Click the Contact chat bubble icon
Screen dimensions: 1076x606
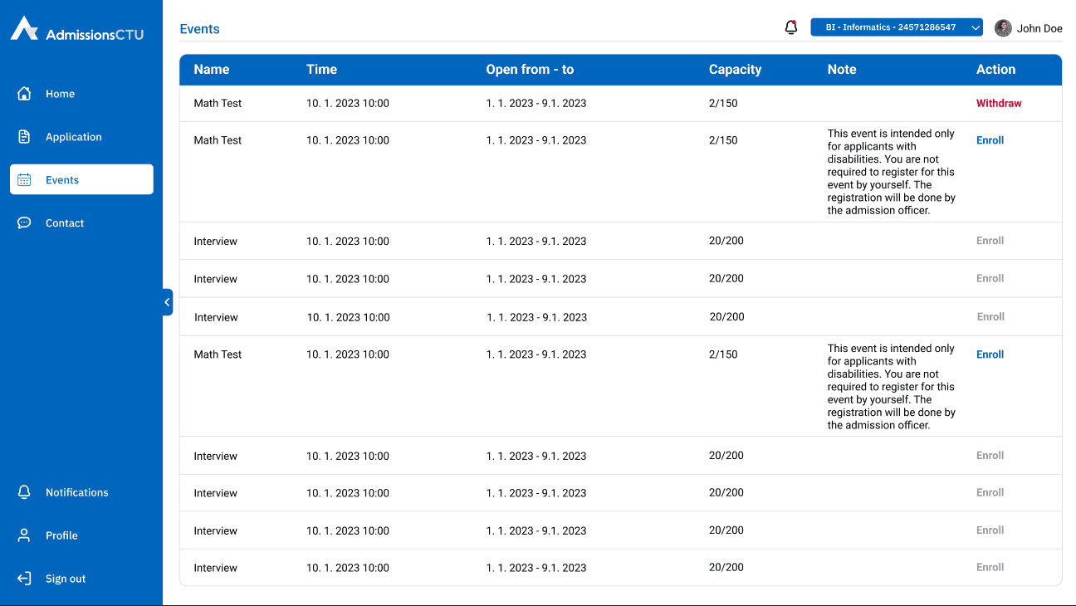click(24, 223)
